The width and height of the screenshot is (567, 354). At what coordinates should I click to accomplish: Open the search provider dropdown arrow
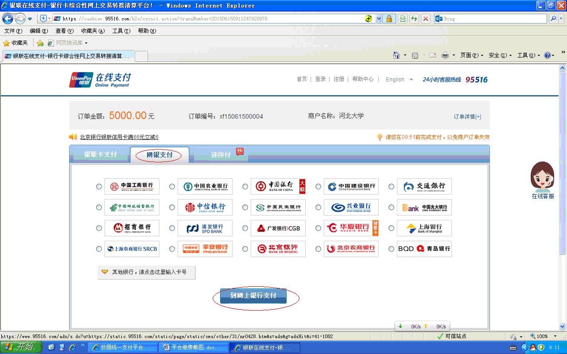[561, 19]
